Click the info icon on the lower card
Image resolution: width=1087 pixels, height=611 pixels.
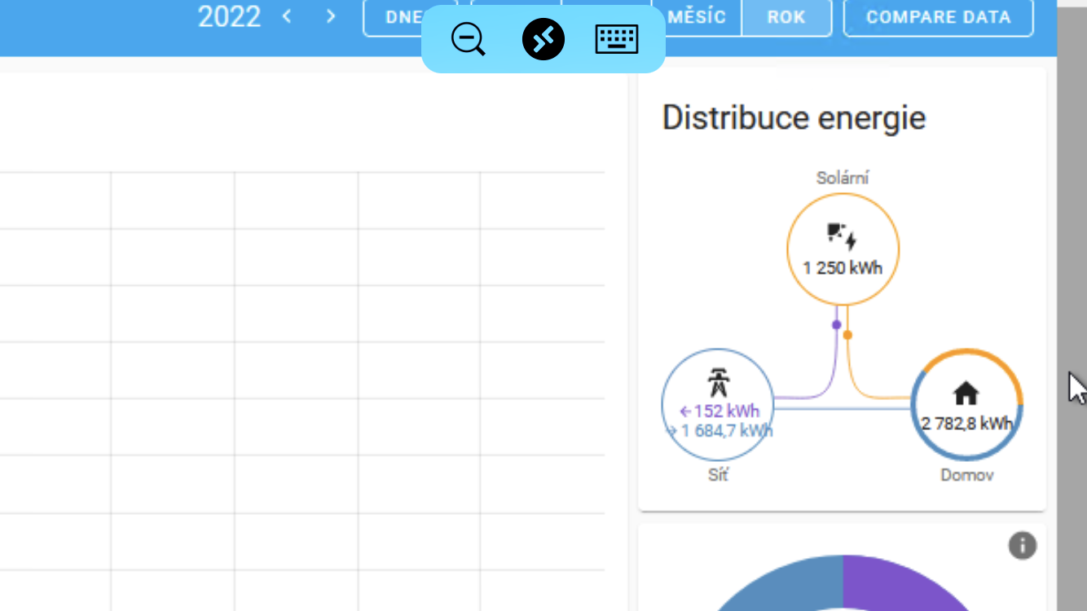tap(1022, 545)
